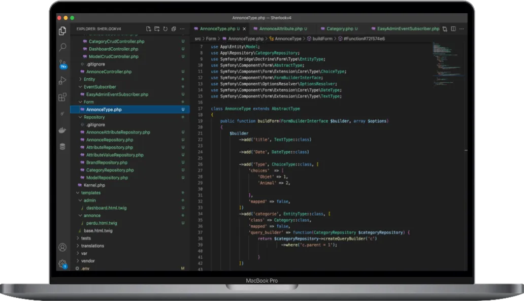Switch to the EasyAdminEventSubscriber.php tab
Image resolution: width=524 pixels, height=301 pixels.
coord(405,29)
